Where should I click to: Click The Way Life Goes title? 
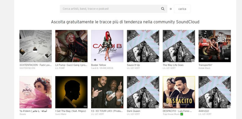coord(173,65)
